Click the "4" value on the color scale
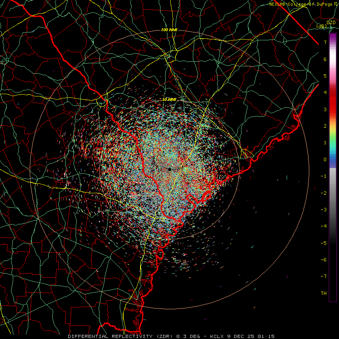 pyautogui.click(x=325, y=93)
